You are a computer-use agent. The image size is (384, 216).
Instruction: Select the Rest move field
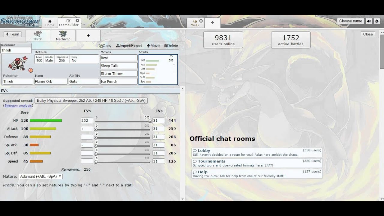(x=119, y=58)
